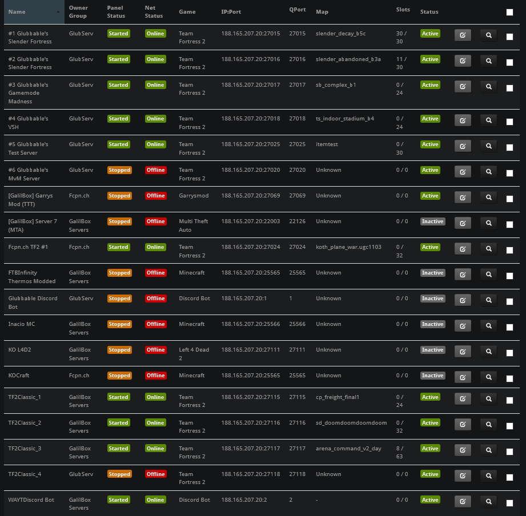Edit the Inacio MC server
526x516 pixels.
[463, 326]
